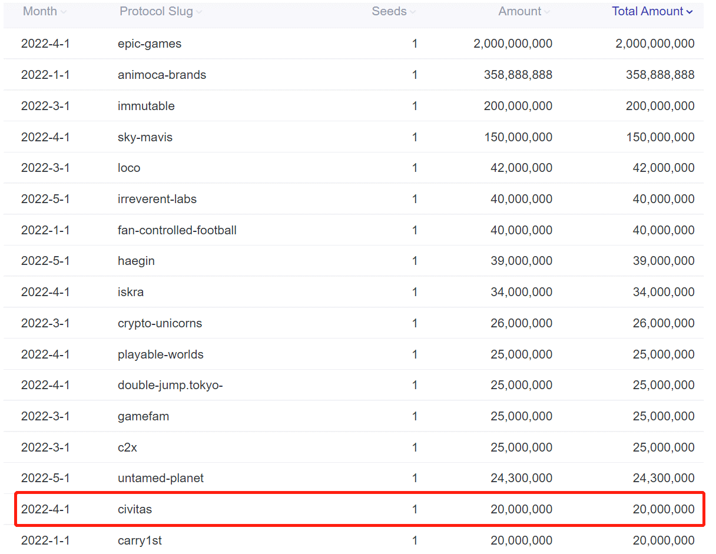Select the 40,000,000 Amount for fan-controlled-football
This screenshot has height=554, width=716.
522,230
